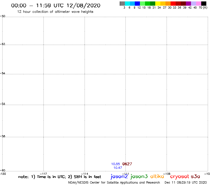
Task: Click the -50 latitude axis label
Action: coord(3,16)
